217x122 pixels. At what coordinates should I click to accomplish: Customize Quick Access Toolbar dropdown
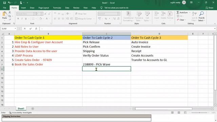coord(27,3)
